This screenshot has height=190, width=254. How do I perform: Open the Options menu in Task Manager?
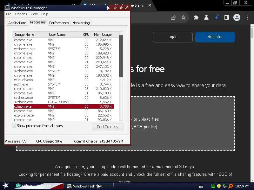pyautogui.click(x=21, y=14)
